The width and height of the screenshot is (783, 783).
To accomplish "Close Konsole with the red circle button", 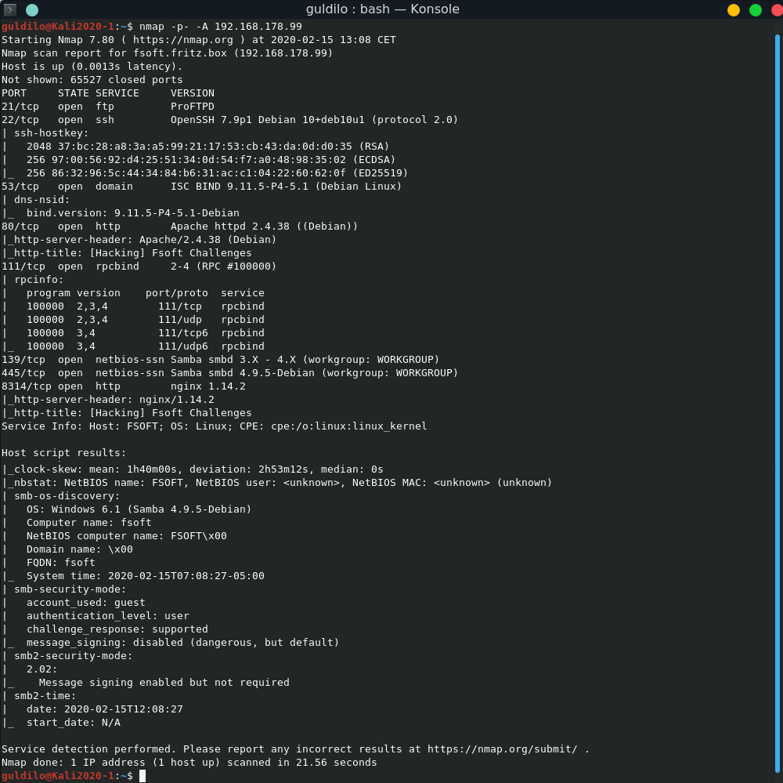I will tap(777, 10).
